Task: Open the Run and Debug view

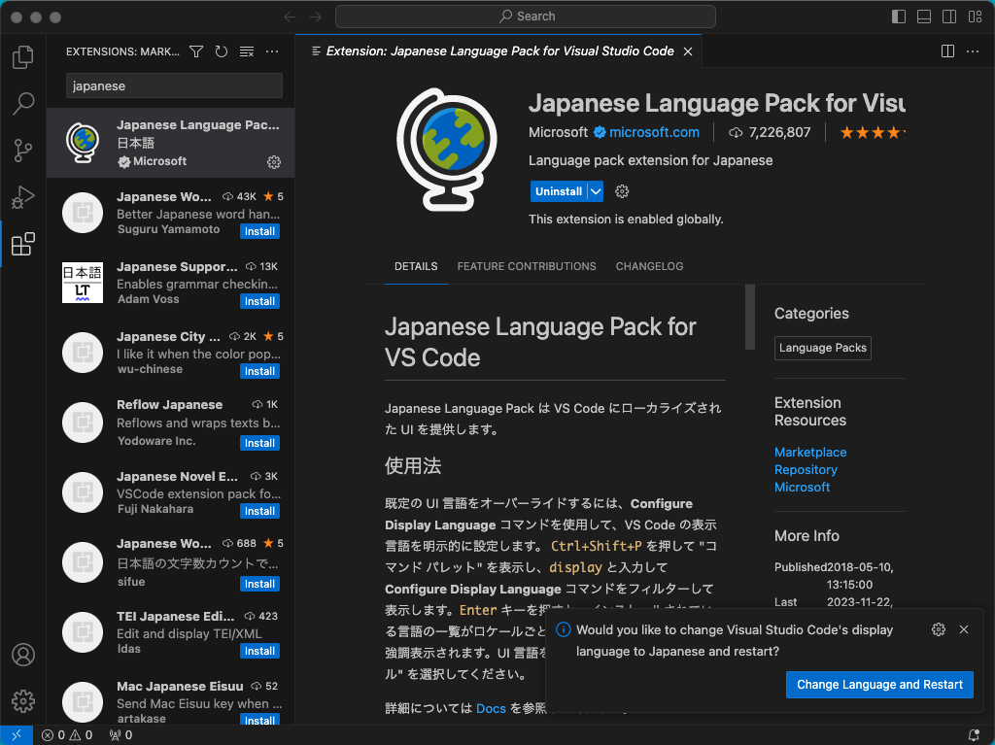Action: 22,197
